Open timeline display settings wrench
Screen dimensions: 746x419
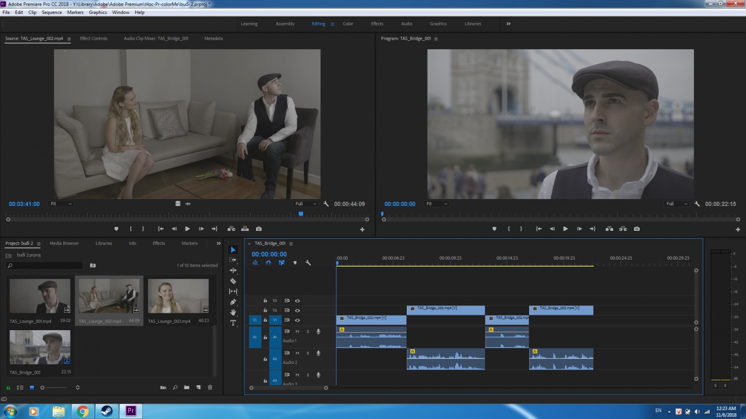(308, 263)
